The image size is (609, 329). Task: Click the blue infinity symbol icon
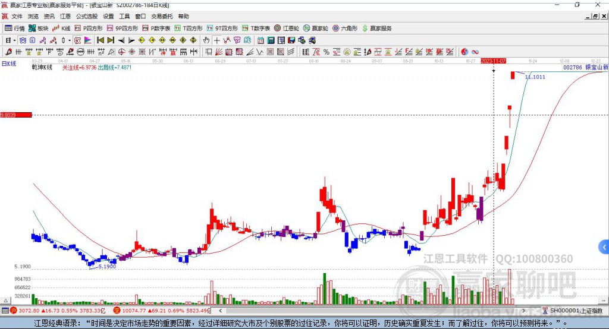[475, 52]
